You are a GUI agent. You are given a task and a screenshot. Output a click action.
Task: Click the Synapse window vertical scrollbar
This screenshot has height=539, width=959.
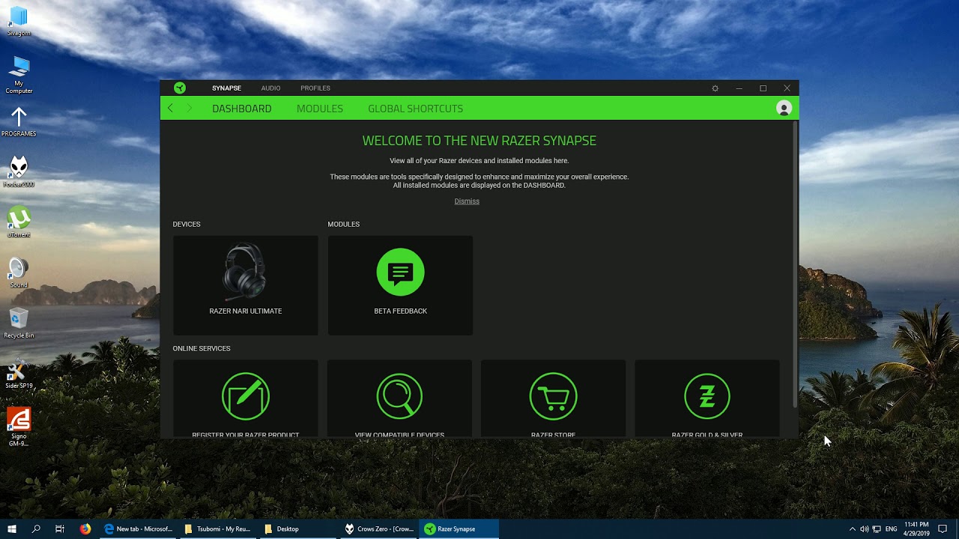tap(795, 264)
